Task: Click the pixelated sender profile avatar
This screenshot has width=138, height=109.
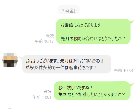Action: click(x=10, y=60)
